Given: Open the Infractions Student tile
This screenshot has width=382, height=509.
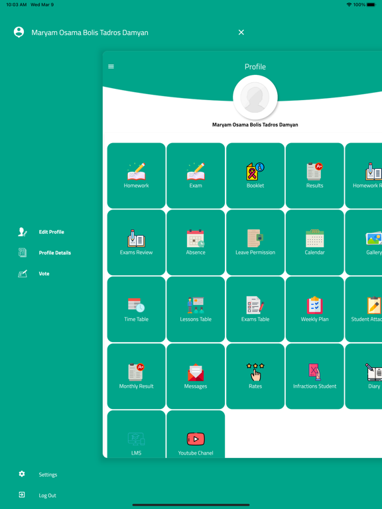Looking at the screenshot, I should tap(315, 376).
